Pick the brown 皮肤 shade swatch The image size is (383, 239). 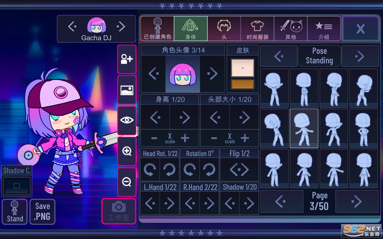pos(243,84)
